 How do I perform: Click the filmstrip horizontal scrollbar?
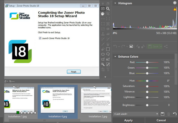(44, 120)
